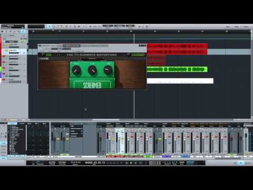253x190 pixels.
Task: Click the record button in the transport
Action: pyautogui.click(x=135, y=163)
